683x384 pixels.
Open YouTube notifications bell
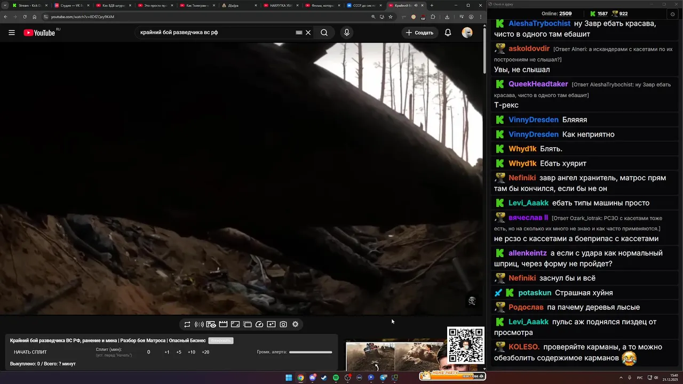click(x=448, y=33)
